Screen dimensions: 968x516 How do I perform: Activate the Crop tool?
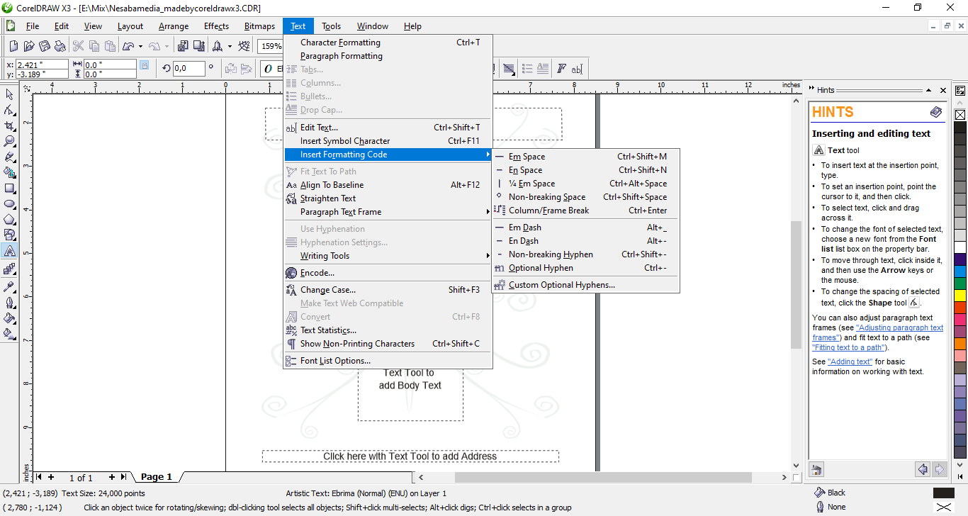(x=9, y=126)
